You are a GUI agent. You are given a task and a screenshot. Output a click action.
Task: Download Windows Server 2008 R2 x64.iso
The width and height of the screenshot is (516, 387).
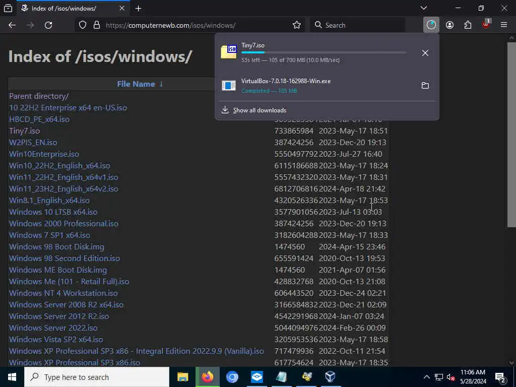(67, 305)
